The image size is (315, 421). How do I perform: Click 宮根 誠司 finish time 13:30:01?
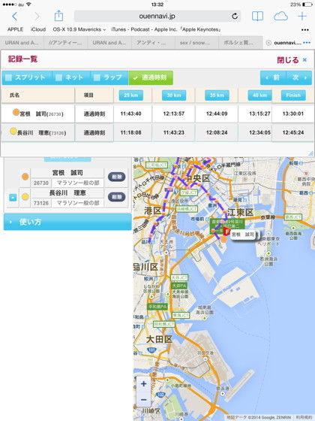pos(293,114)
